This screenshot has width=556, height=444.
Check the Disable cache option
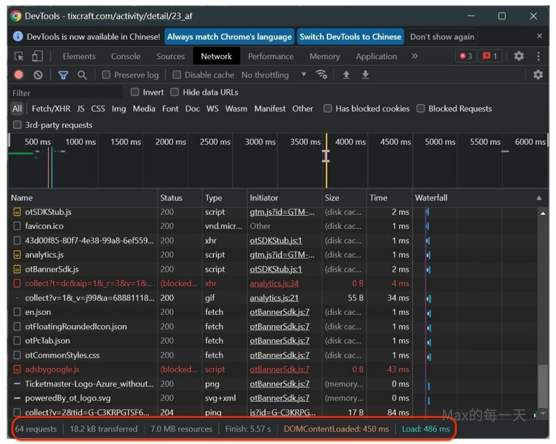click(176, 75)
